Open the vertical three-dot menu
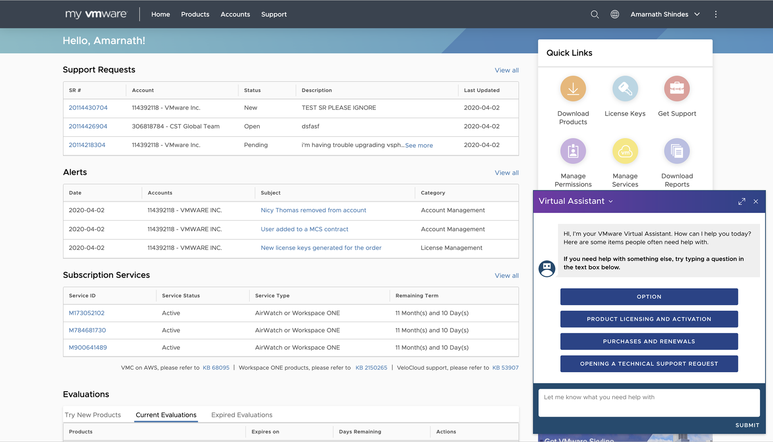The image size is (773, 442). [716, 15]
